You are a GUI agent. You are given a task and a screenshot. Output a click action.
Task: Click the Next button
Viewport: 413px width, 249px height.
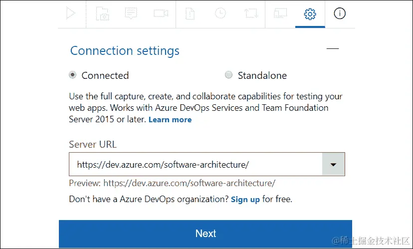pyautogui.click(x=206, y=234)
